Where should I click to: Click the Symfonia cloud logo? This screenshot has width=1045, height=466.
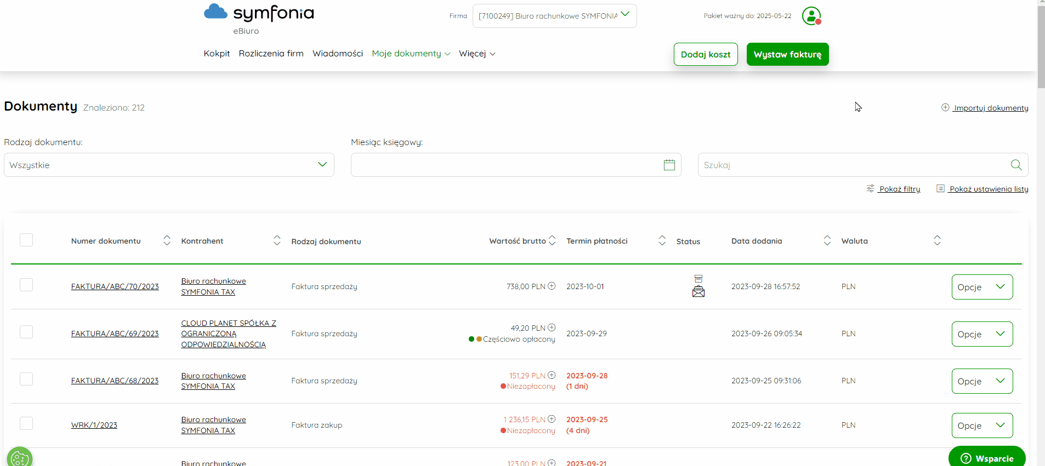pos(215,11)
